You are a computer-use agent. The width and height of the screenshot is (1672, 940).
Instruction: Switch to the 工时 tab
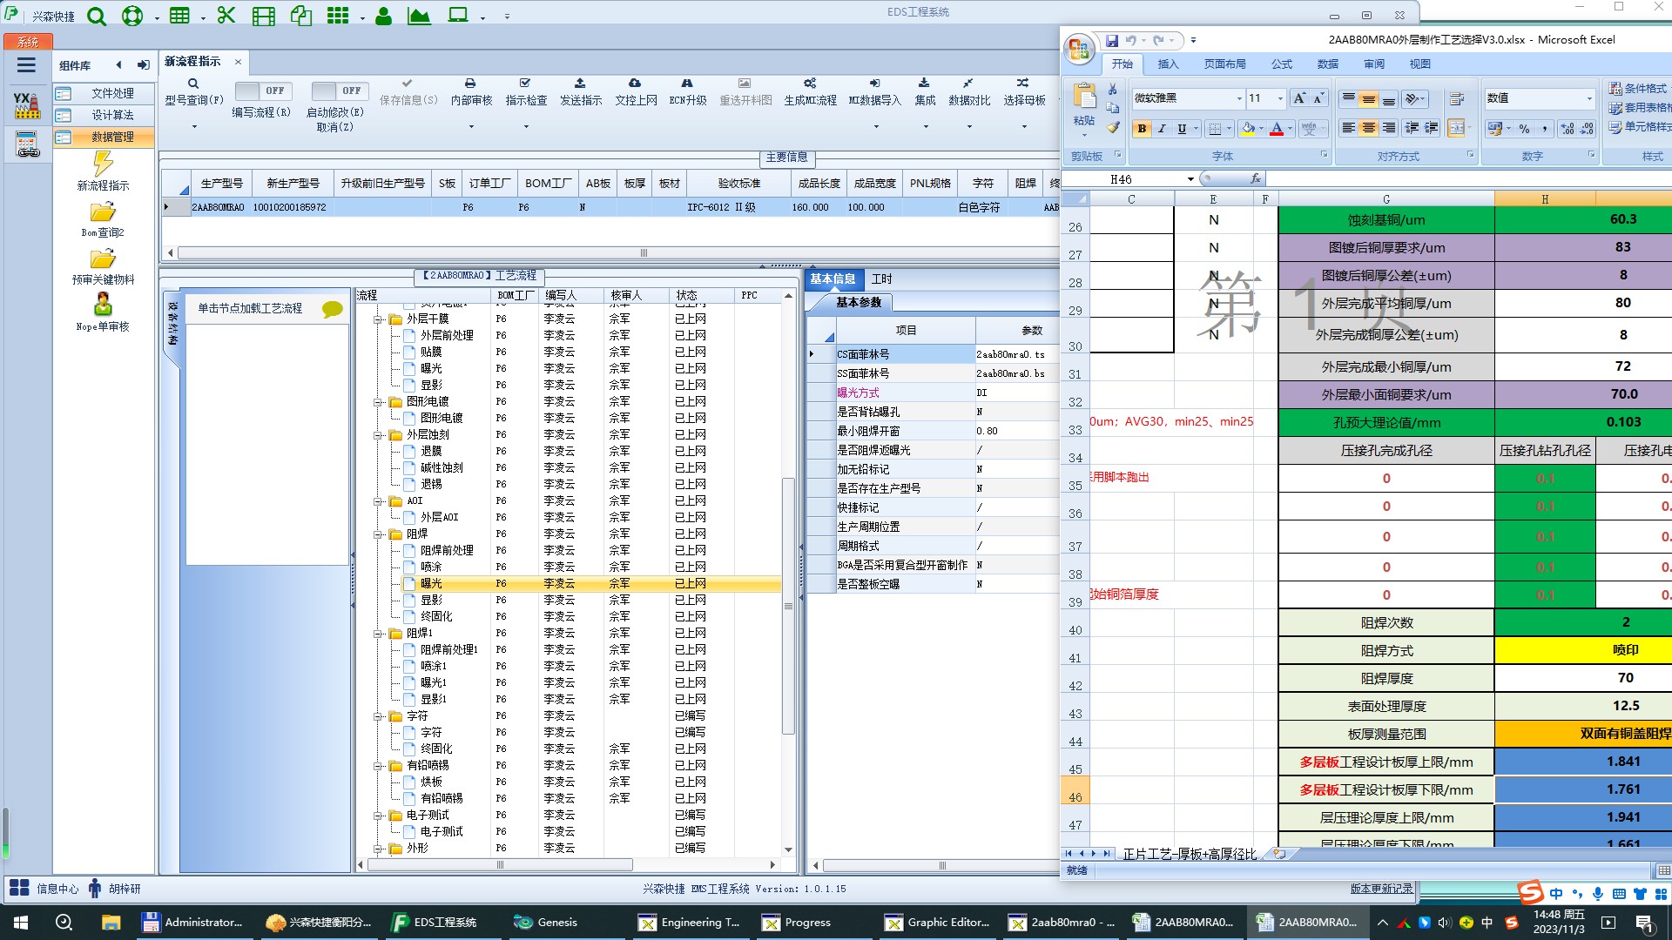click(881, 279)
